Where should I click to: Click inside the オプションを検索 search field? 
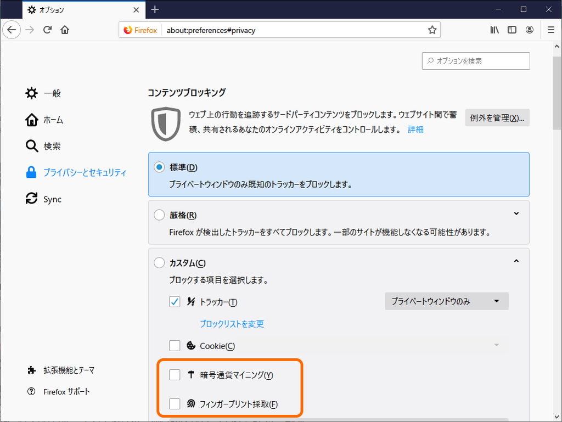(475, 61)
